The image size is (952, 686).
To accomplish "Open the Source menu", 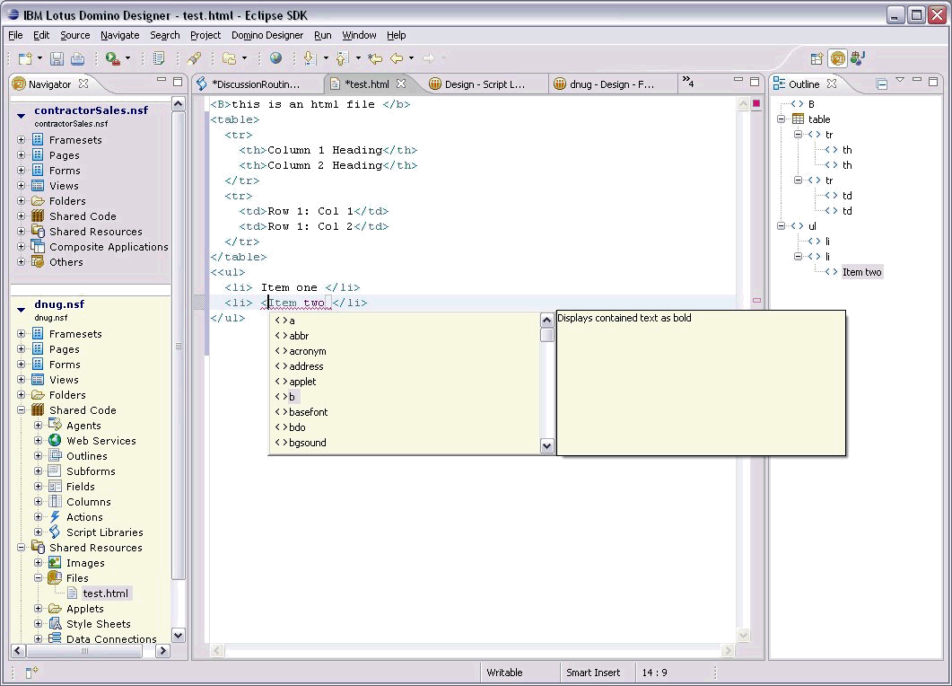I will (x=74, y=35).
